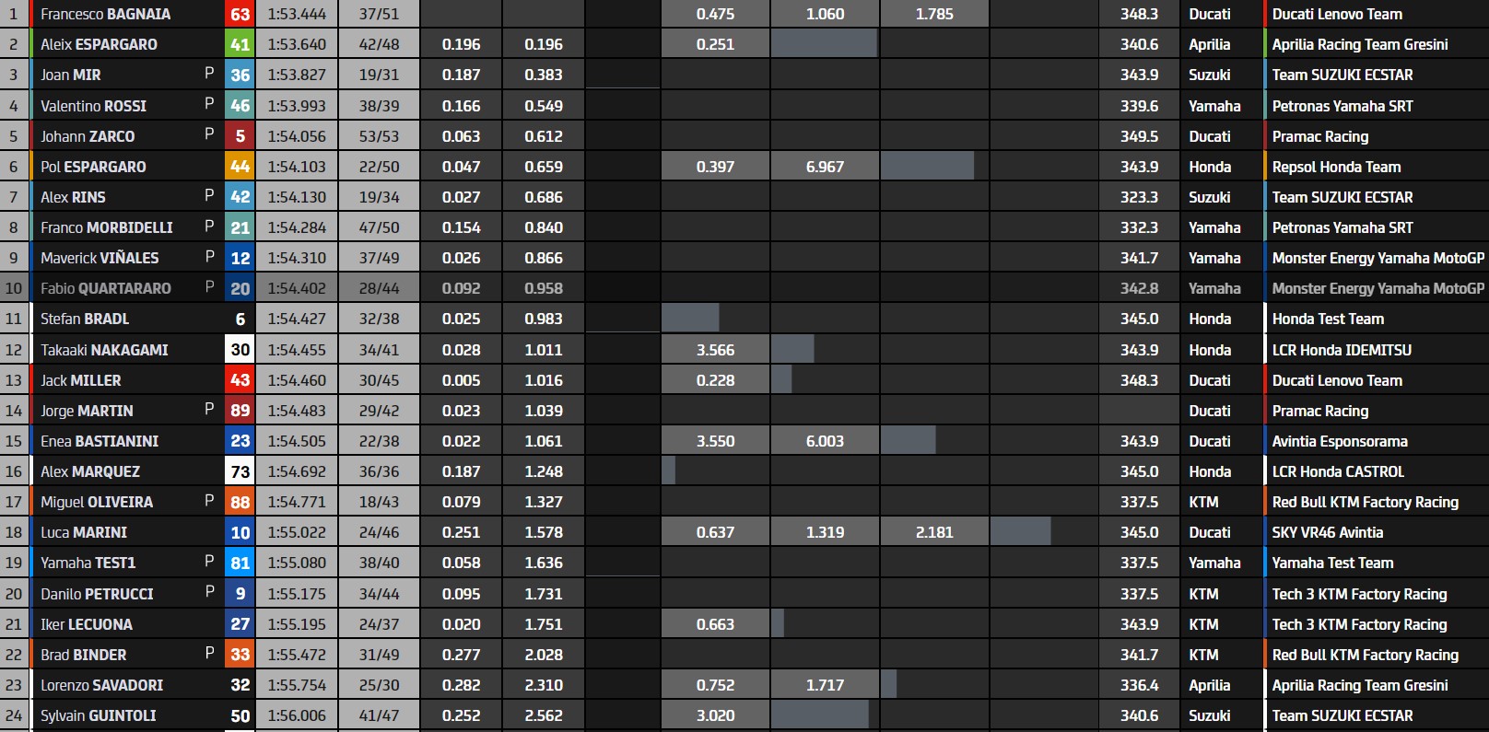Select rider name Pol ESPARGARO

93,167
